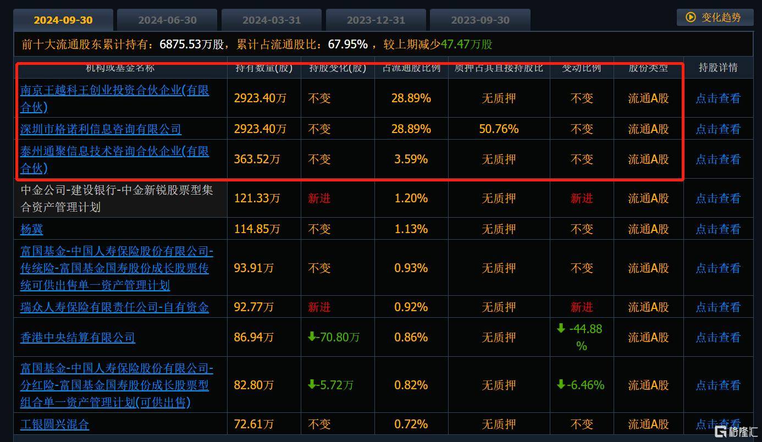Open 工银圆兴混合 fund link

tap(54, 424)
